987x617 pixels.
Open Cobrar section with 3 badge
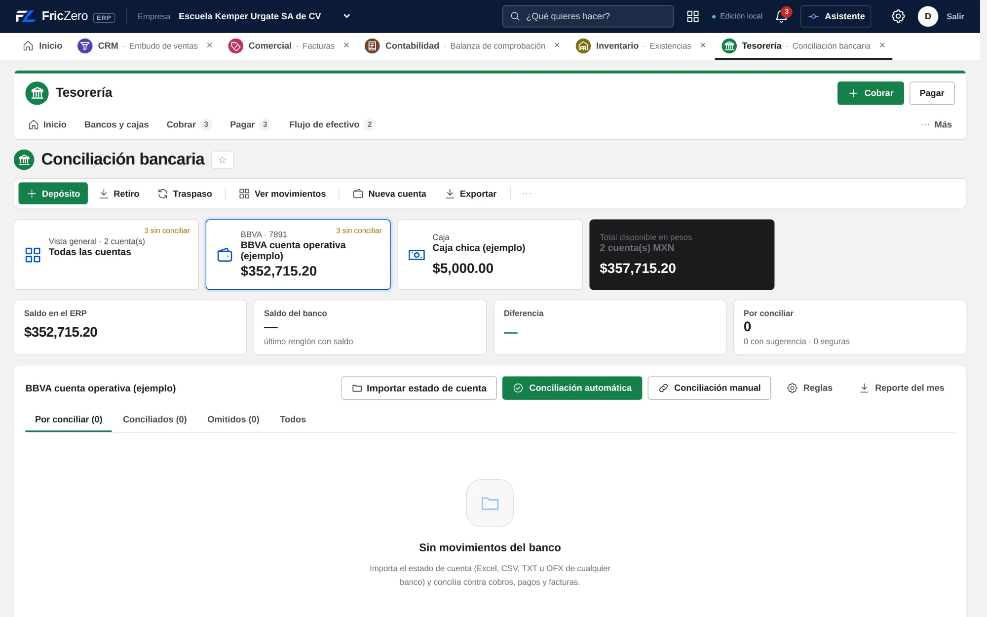click(189, 124)
